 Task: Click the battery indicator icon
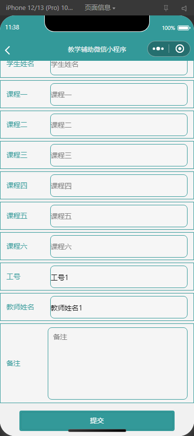click(x=184, y=28)
